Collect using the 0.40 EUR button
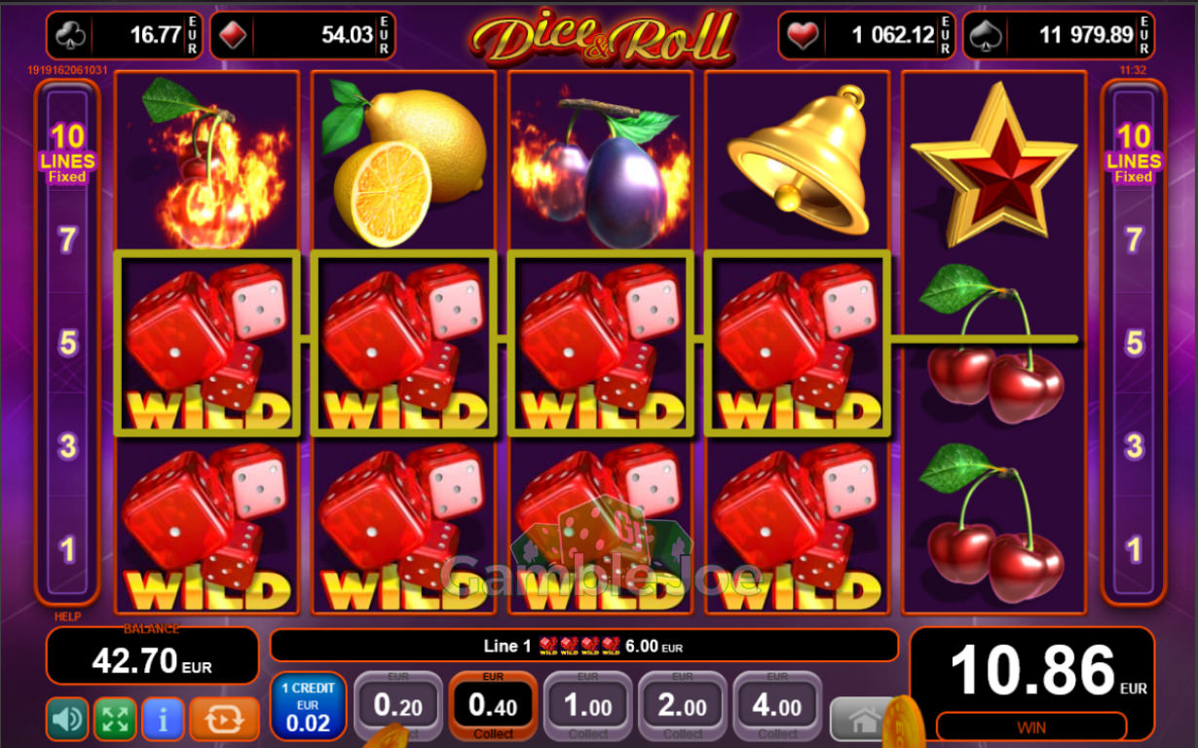This screenshot has height=748, width=1198. 493,706
